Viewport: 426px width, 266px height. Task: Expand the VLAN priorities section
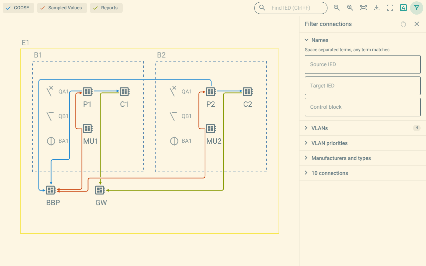[x=363, y=143]
